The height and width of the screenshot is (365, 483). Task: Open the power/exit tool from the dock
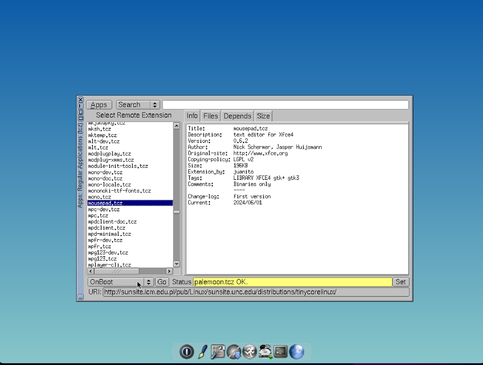[187, 352]
